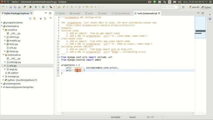Open the system power gear menu
213x120 pixels.
tap(210, 2)
